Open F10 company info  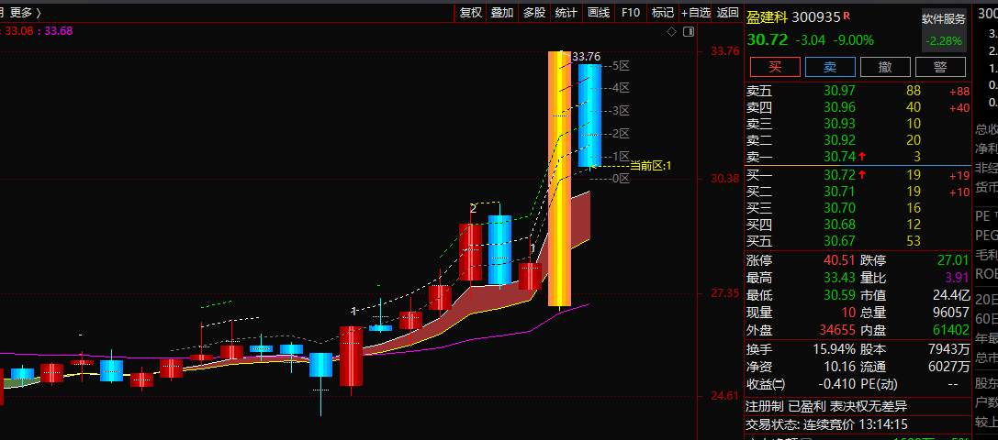click(x=630, y=13)
